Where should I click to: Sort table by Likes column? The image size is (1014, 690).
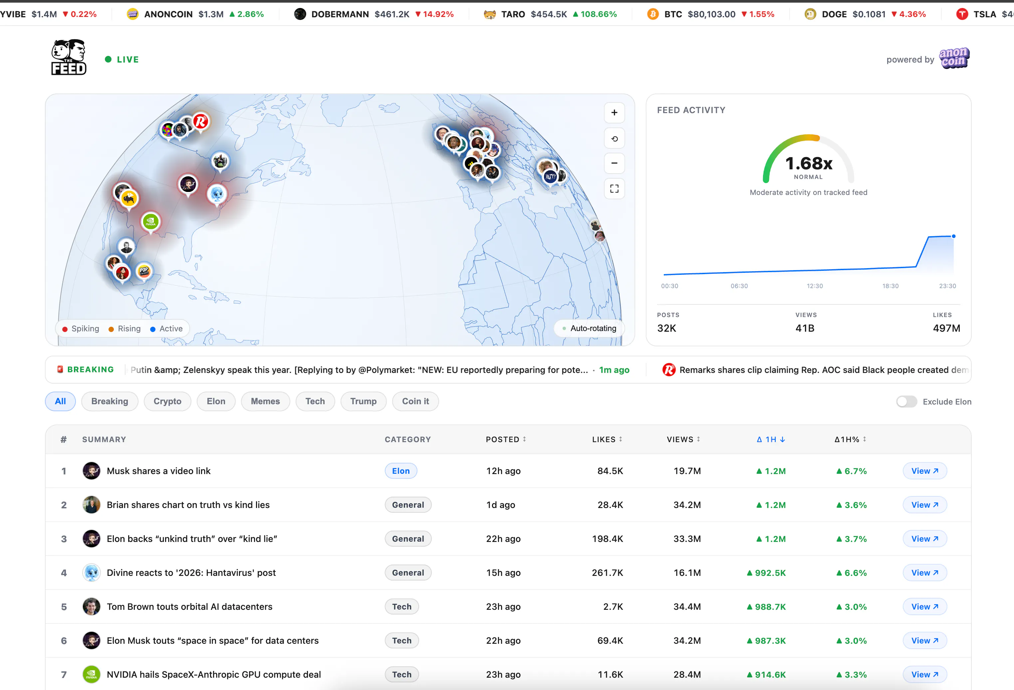pos(607,439)
